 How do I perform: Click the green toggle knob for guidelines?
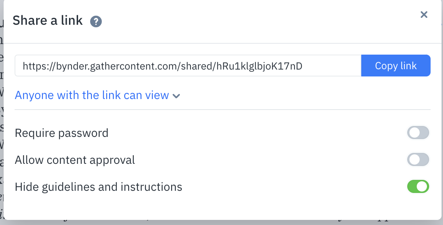[422, 186]
